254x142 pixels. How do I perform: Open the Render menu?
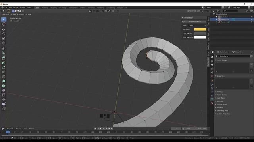(16, 7)
